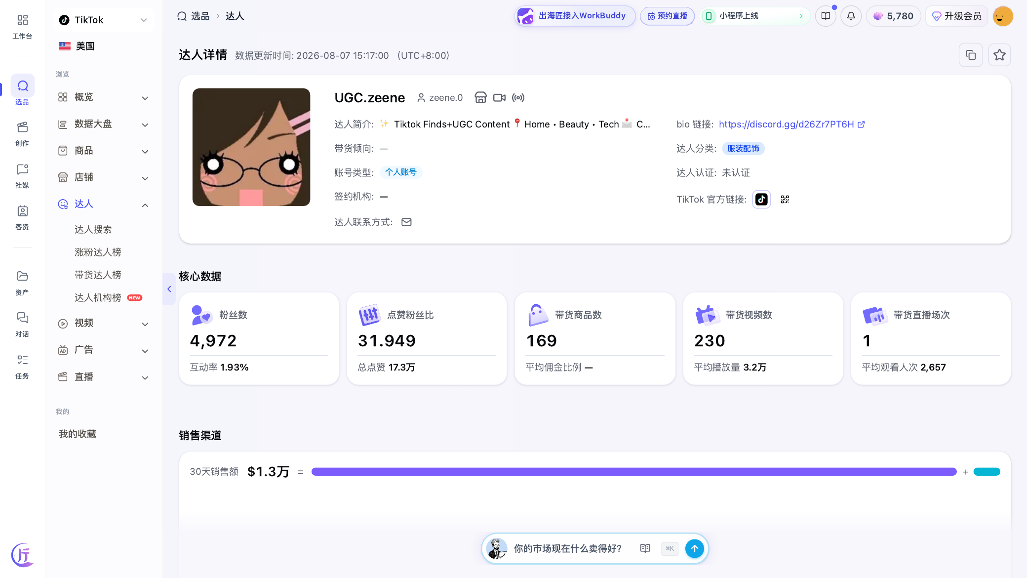Favorite this creator with the star icon
1027x578 pixels.
pyautogui.click(x=999, y=55)
